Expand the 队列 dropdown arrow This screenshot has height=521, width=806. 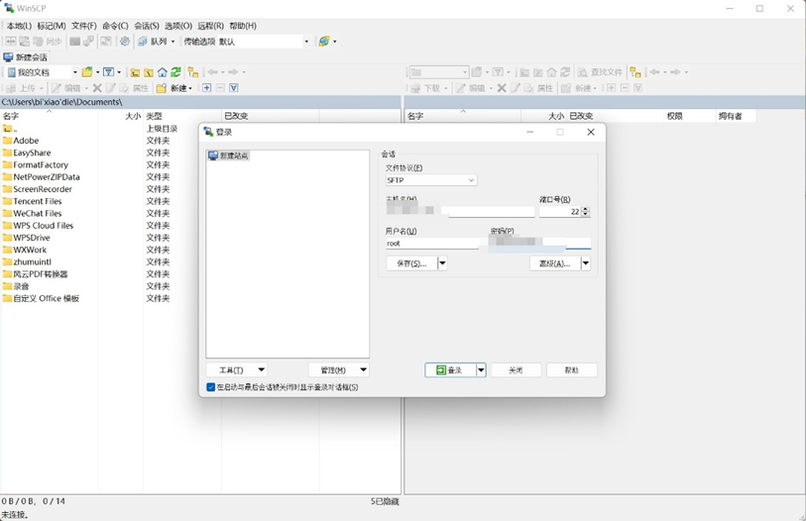(x=173, y=42)
